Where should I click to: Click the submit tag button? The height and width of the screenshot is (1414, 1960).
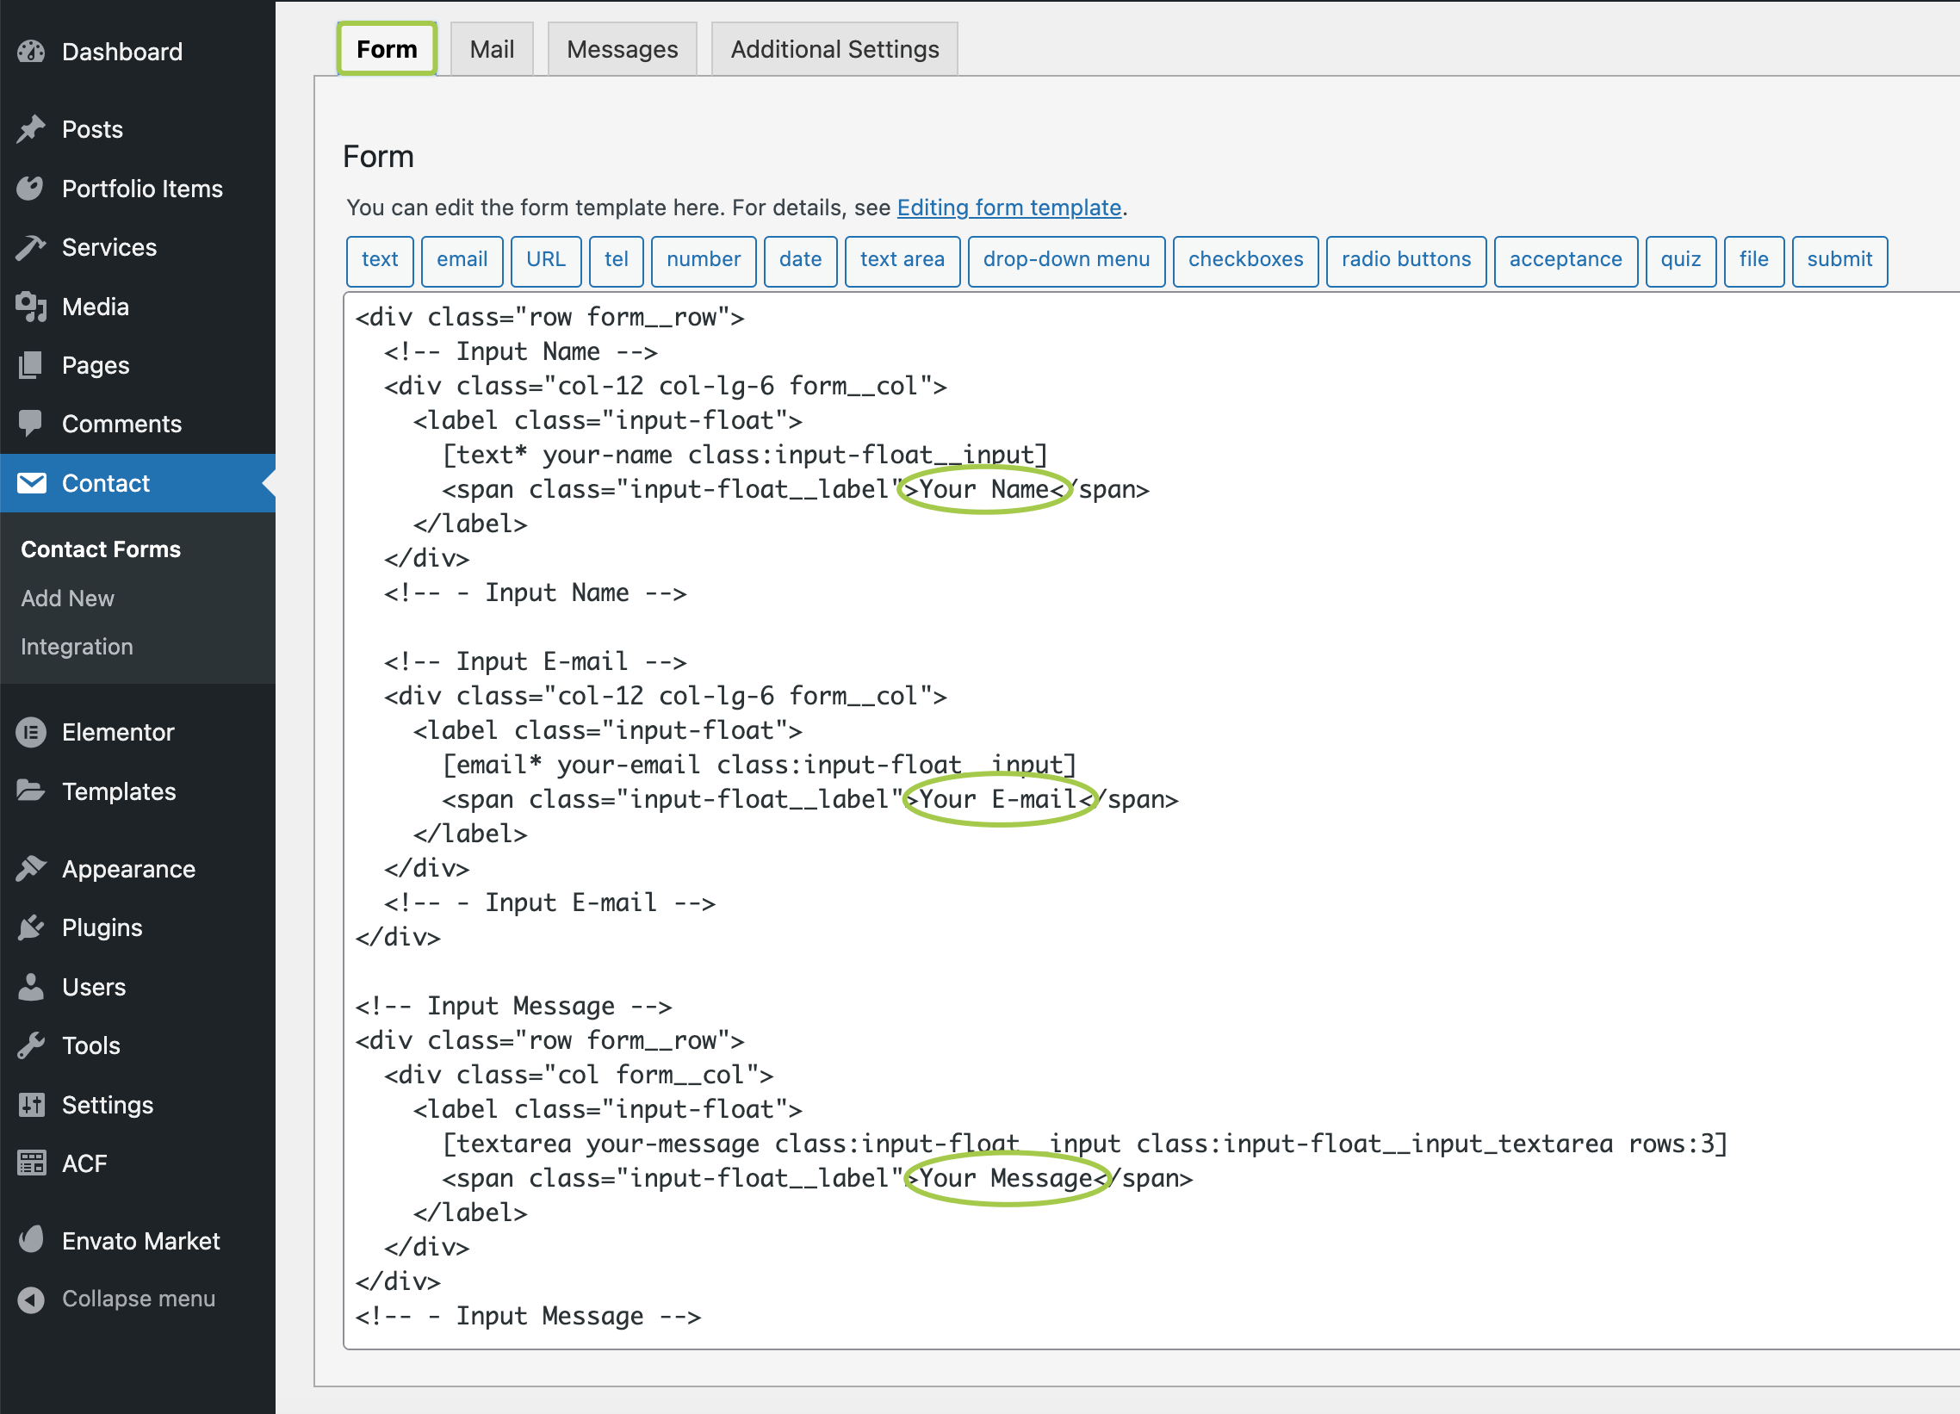point(1839,260)
